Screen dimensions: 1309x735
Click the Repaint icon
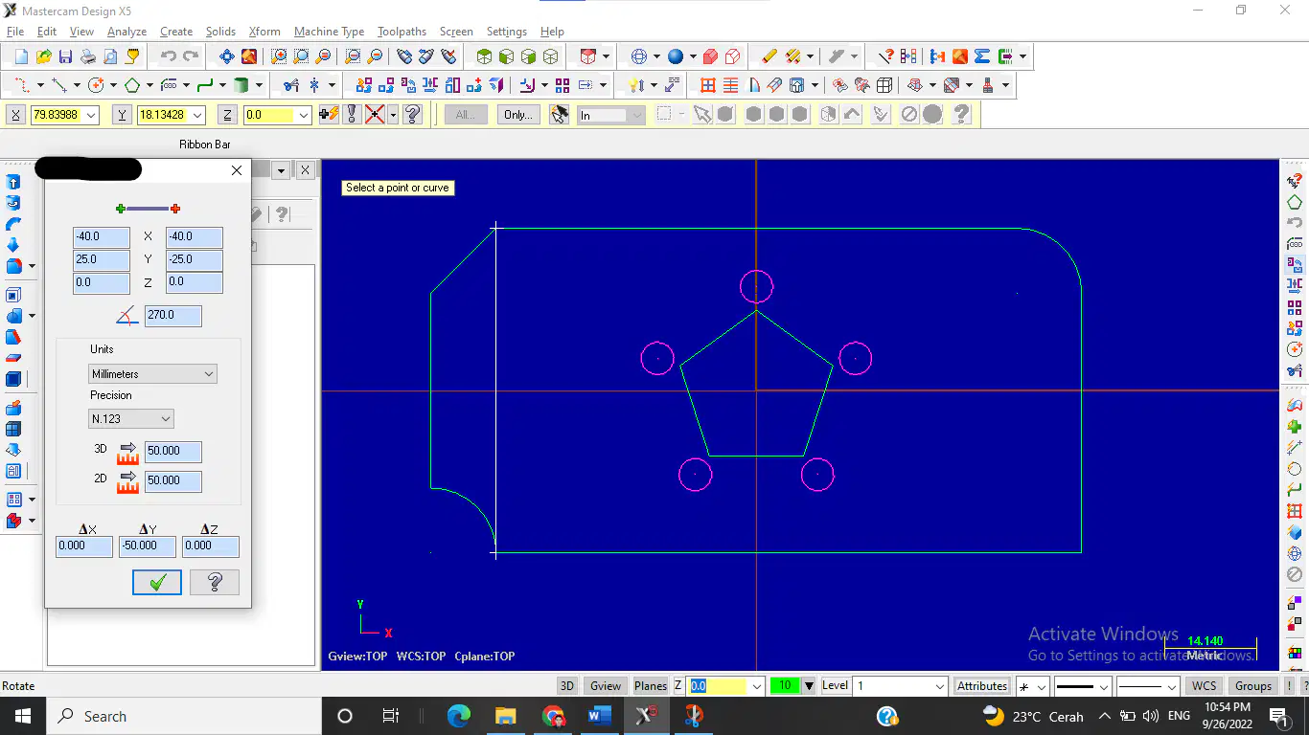point(249,56)
